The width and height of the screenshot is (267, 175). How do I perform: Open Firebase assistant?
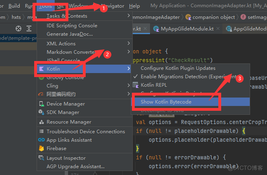click(x=84, y=149)
